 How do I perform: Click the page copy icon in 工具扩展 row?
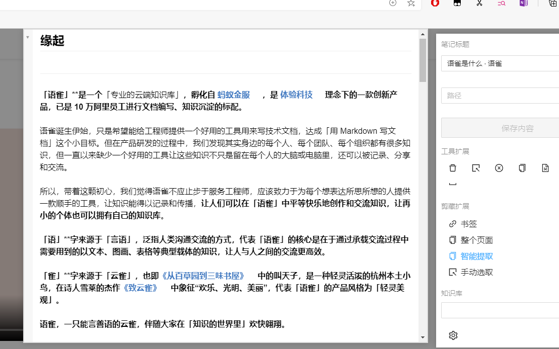pyautogui.click(x=522, y=168)
